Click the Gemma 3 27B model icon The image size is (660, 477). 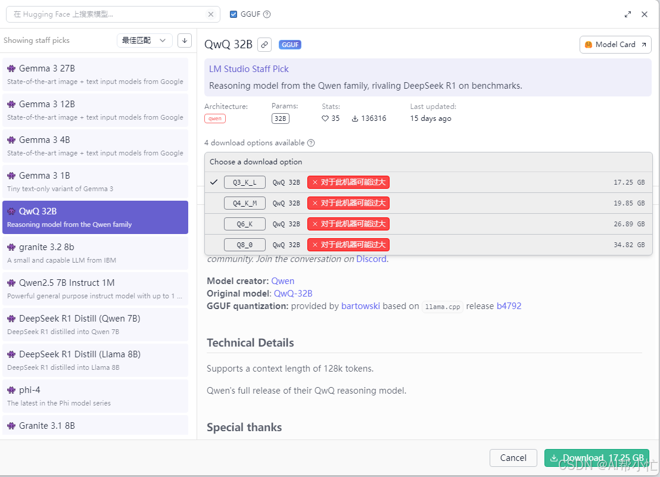pyautogui.click(x=11, y=68)
